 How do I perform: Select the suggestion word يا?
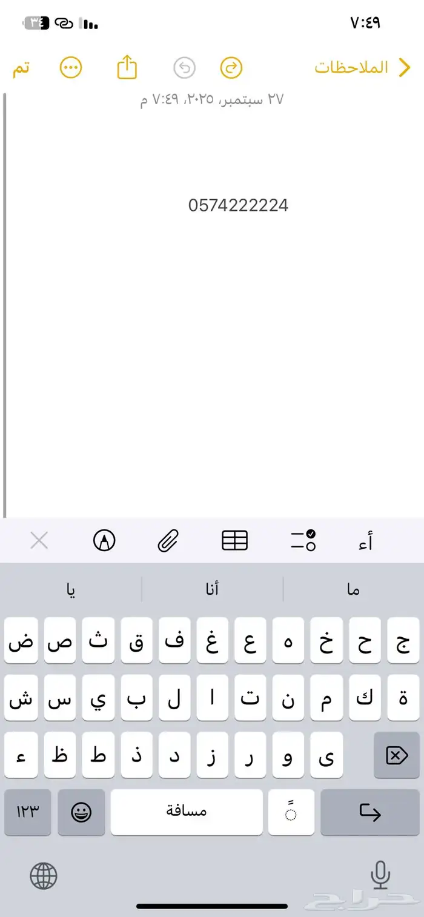71,589
